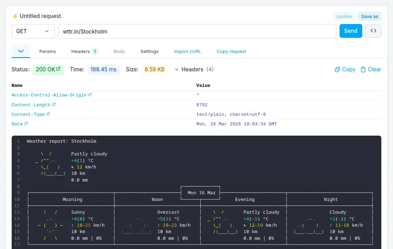Click external link icon next to Content-Type
The width and height of the screenshot is (393, 249).
(x=48, y=114)
